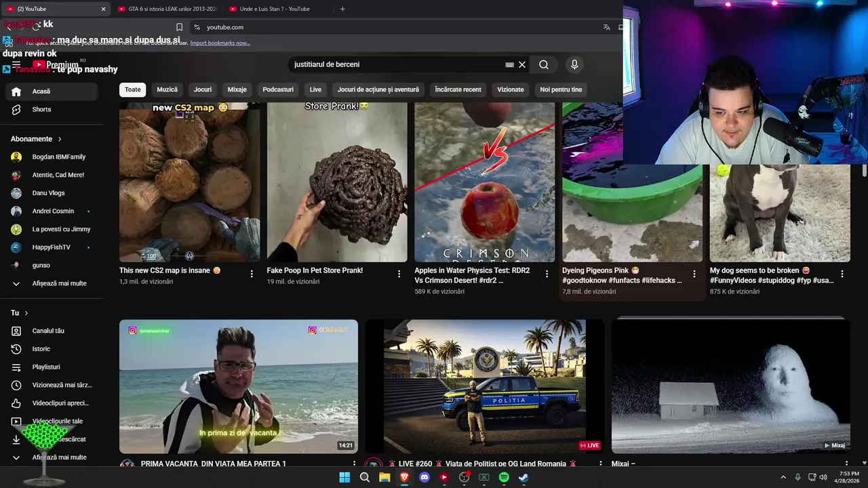This screenshot has height=488, width=868.
Task: Start voice search with microphone icon
Action: [574, 64]
